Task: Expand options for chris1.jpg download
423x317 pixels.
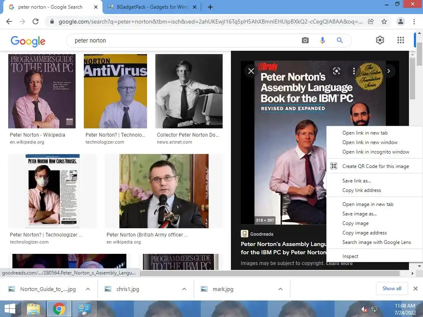Action: click(184, 289)
